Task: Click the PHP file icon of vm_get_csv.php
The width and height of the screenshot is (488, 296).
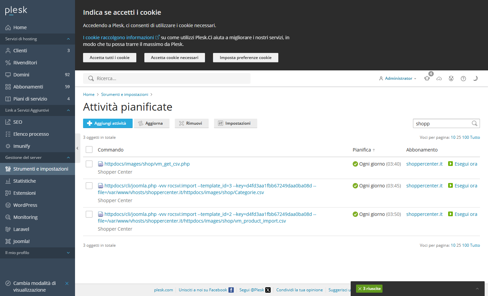Action: point(100,164)
